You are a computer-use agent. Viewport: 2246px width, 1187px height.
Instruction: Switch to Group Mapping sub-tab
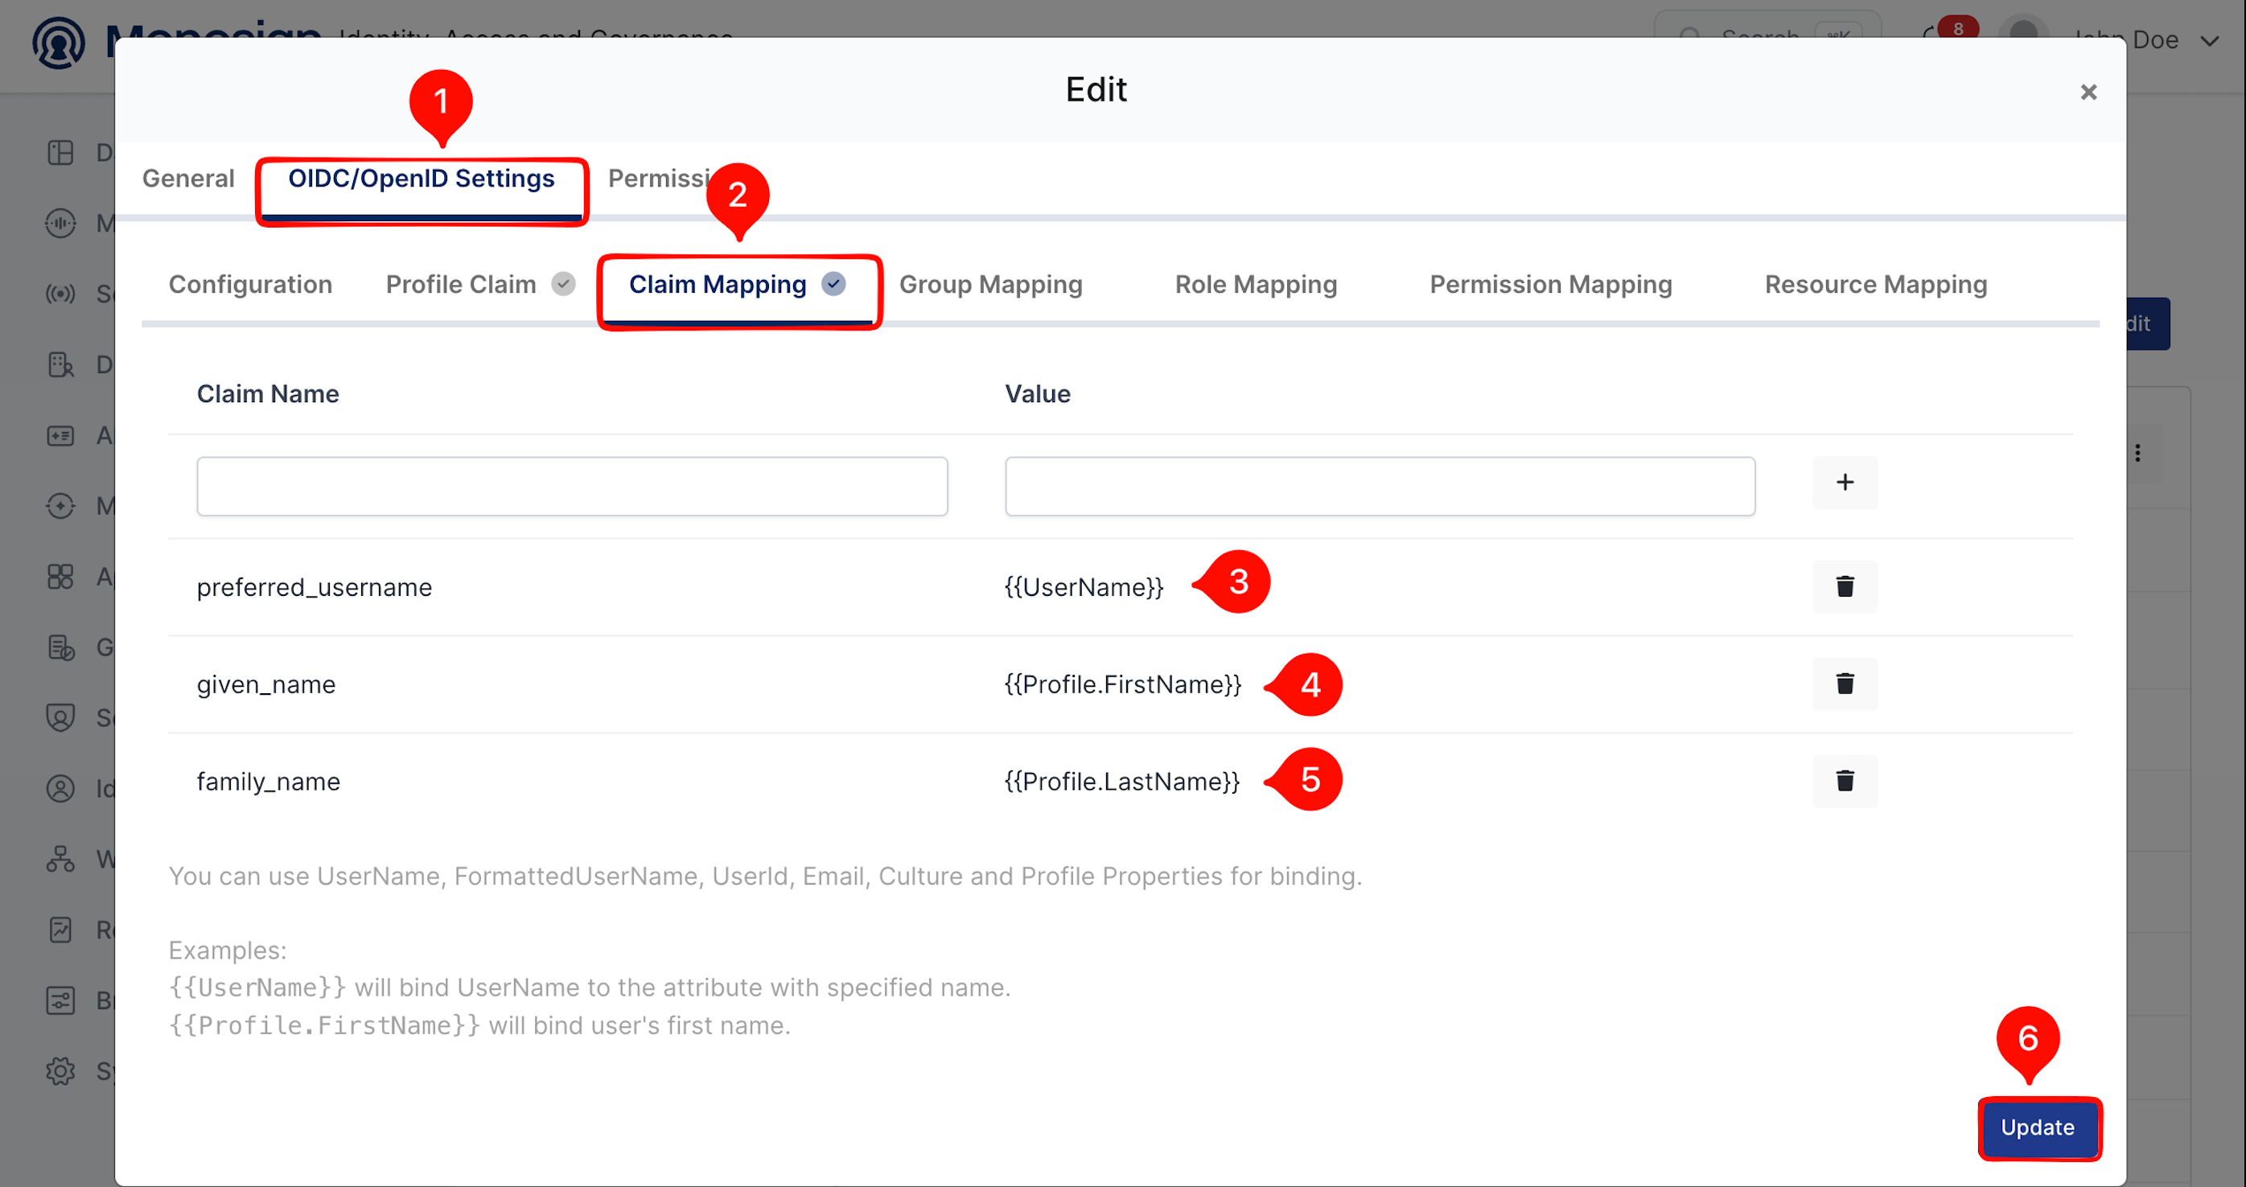[990, 284]
